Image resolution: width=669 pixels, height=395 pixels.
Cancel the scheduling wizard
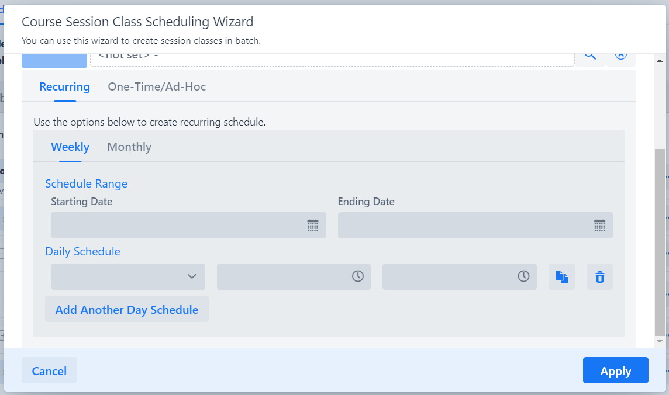click(x=49, y=371)
